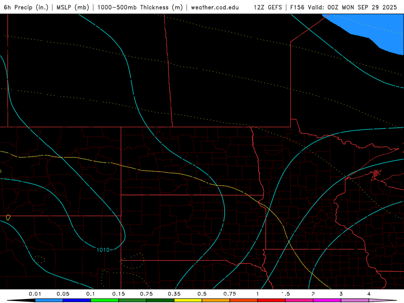The height and width of the screenshot is (303, 404).
Task: Click the pink 1.5 legend swatch
Action: click(299, 300)
